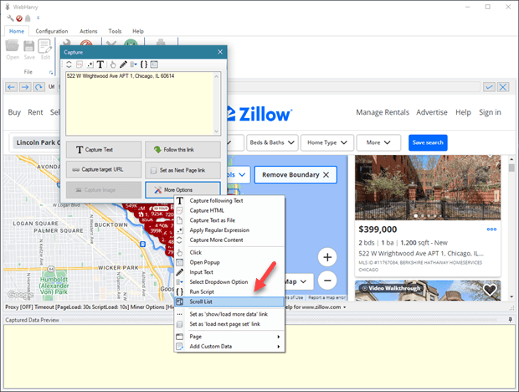Open the Configuration ribbon tab
This screenshot has width=519, height=392.
tap(52, 31)
